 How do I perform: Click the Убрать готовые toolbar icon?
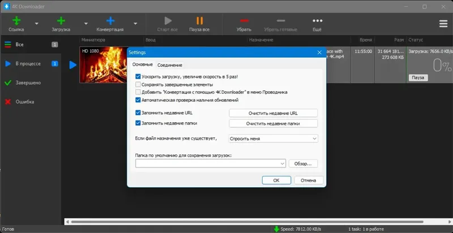coord(280,21)
